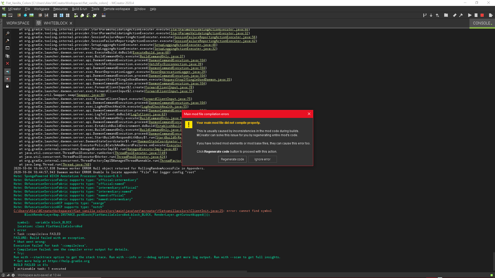This screenshot has width=495, height=278.
Task: Click the Ignore error button
Action: click(262, 159)
